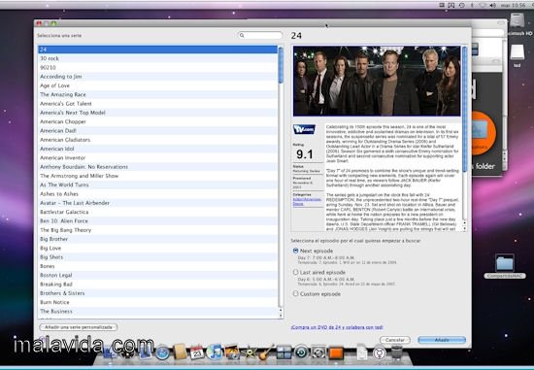Click the Bluetooth menu bar icon
This screenshot has height=370, width=534.
472,5
